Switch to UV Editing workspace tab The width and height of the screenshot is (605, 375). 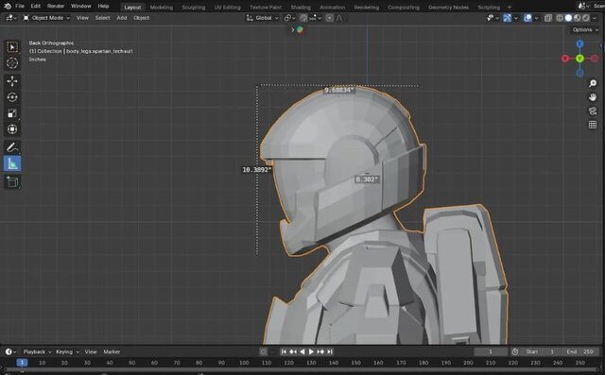pyautogui.click(x=227, y=8)
